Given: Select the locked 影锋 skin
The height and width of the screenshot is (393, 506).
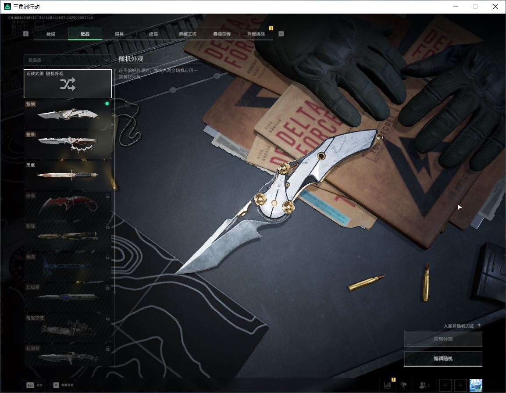Looking at the screenshot, I should tap(68, 236).
